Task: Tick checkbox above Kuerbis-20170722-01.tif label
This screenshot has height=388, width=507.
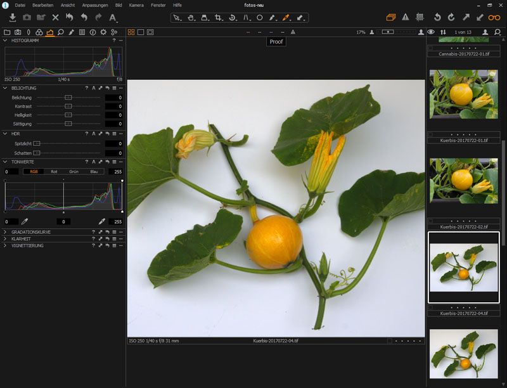Action: tap(432, 135)
